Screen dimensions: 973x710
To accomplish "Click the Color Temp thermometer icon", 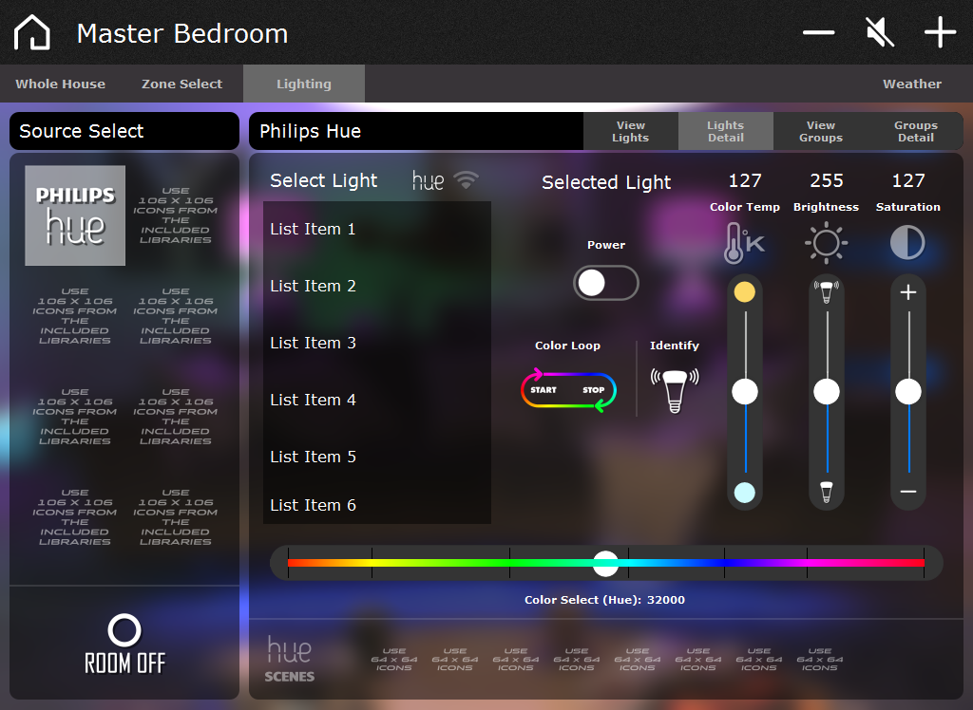I will (x=745, y=243).
